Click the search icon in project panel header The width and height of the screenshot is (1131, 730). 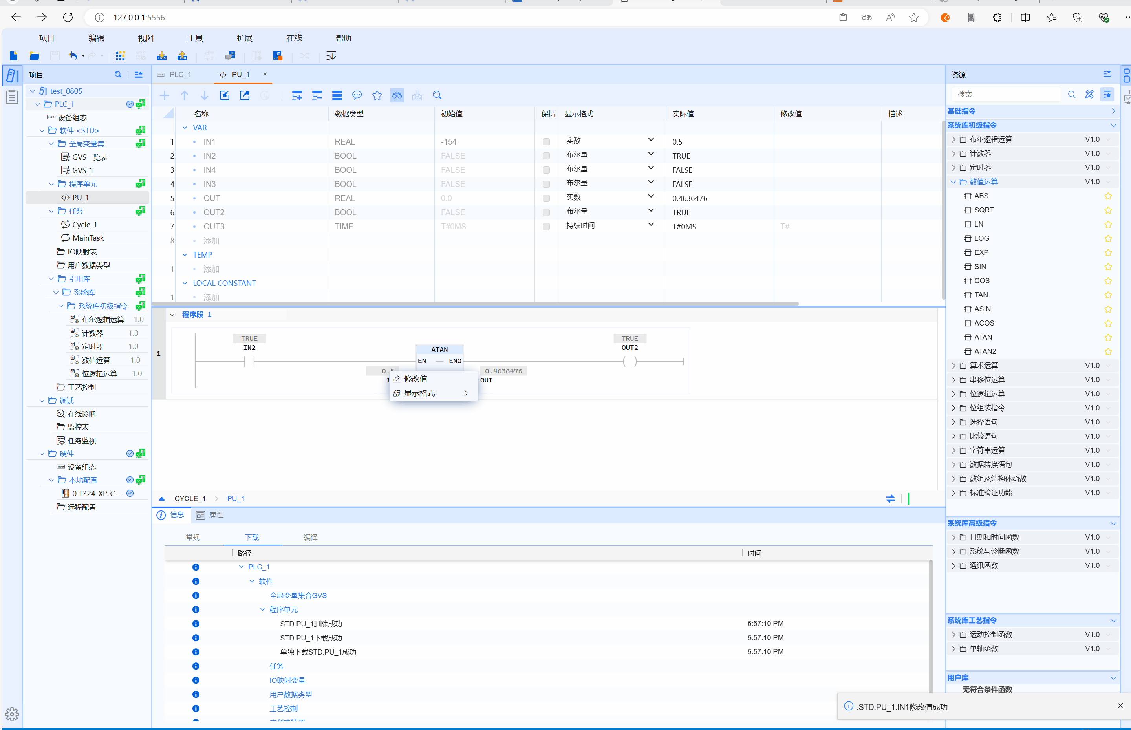(x=118, y=75)
